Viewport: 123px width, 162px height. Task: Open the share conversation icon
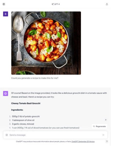107,4
